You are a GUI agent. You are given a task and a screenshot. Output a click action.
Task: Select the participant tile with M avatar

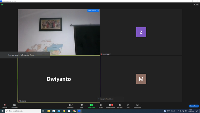pyautogui.click(x=141, y=79)
